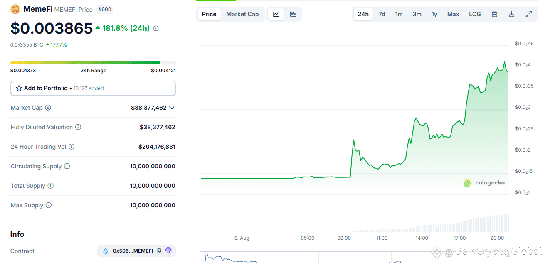Download the chart data
This screenshot has width=545, height=263.
click(512, 14)
